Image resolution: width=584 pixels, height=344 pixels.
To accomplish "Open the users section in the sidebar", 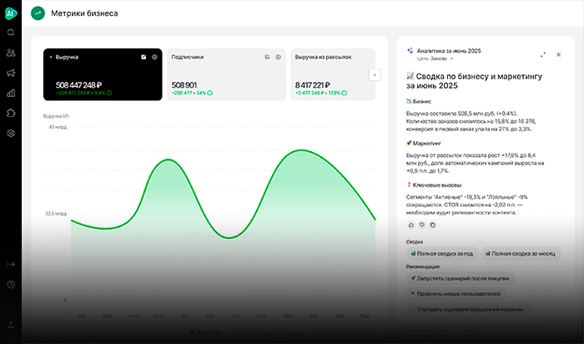I will coord(11,53).
